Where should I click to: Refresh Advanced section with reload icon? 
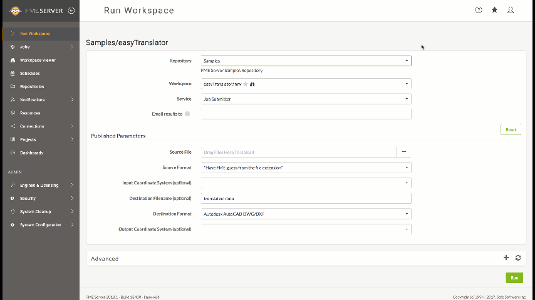[x=518, y=257]
